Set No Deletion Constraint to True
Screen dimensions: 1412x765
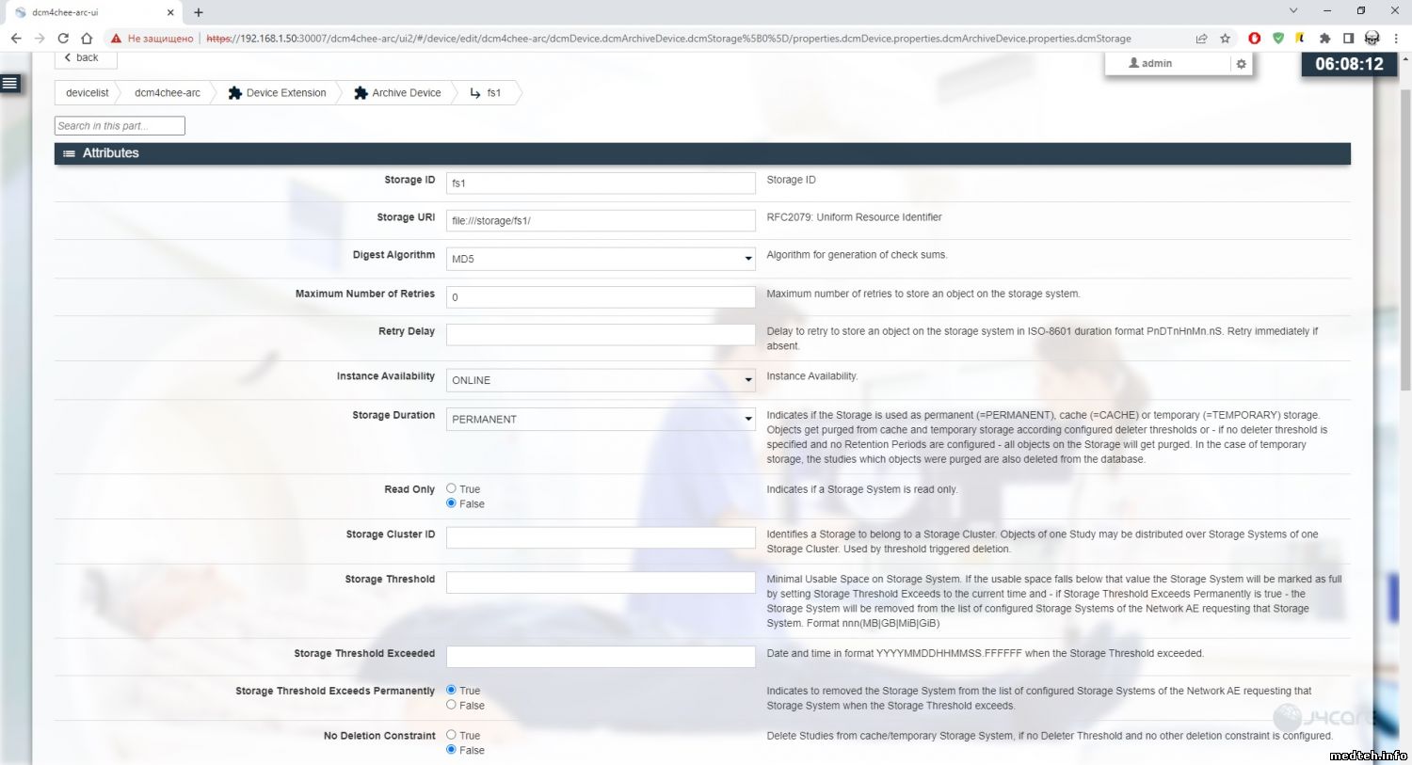tap(451, 735)
